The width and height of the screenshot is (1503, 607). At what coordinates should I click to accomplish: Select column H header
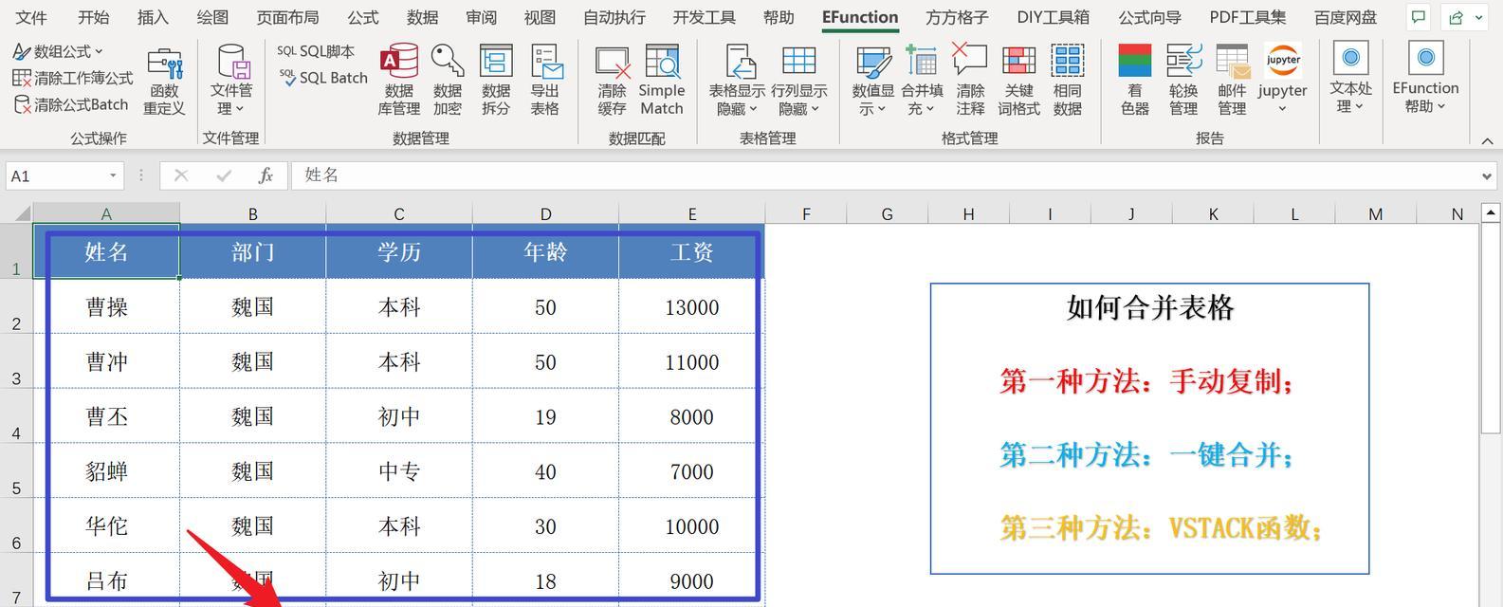click(968, 213)
